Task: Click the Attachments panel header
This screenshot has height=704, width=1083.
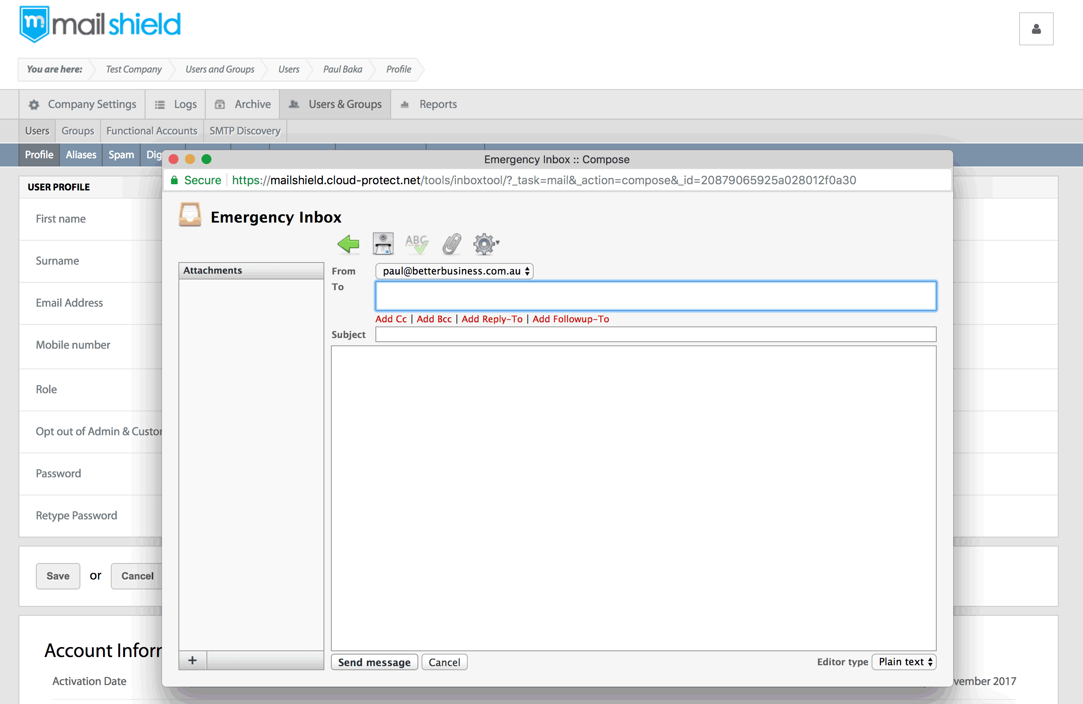Action: 251,270
